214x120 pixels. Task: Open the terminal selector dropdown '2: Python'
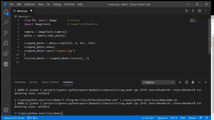158,82
